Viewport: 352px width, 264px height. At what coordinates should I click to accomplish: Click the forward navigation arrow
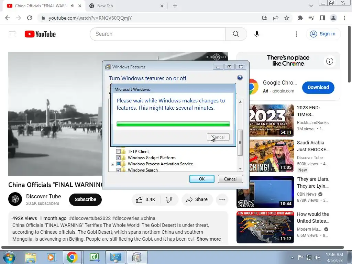pyautogui.click(x=19, y=18)
